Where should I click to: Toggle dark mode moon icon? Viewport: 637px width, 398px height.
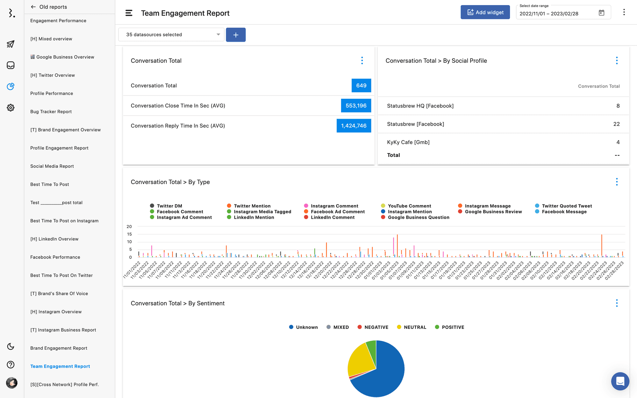pos(11,346)
